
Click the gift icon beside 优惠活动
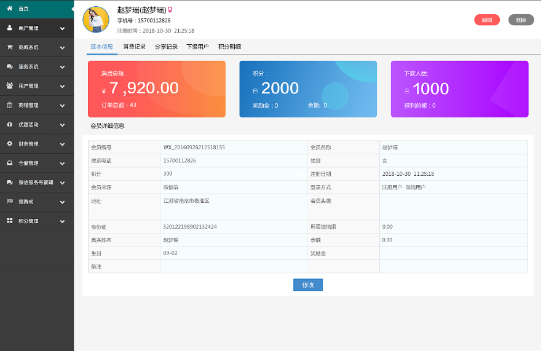click(10, 124)
